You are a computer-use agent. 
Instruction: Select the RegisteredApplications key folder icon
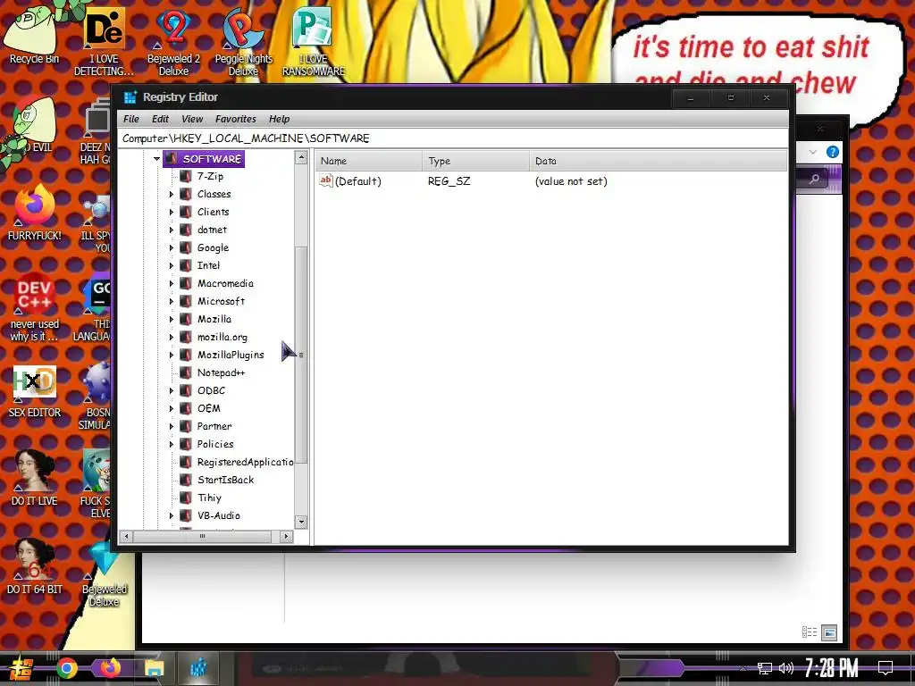(x=186, y=462)
